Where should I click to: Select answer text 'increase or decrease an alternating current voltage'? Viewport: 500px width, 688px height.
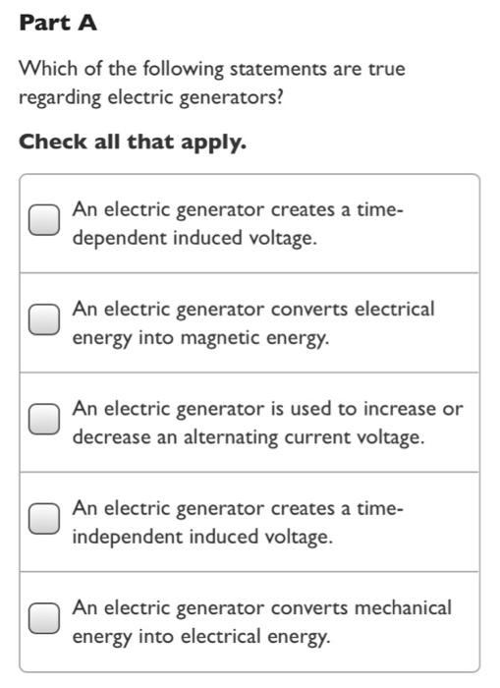(x=267, y=423)
